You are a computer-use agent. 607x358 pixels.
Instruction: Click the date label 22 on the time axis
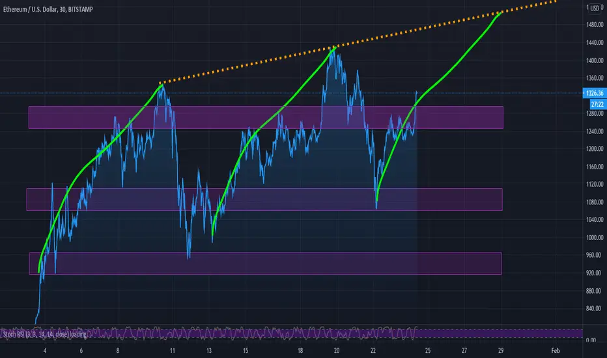pos(373,351)
